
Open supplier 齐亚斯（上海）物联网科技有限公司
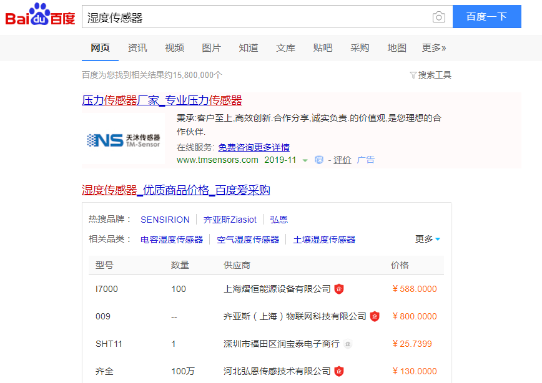(295, 316)
